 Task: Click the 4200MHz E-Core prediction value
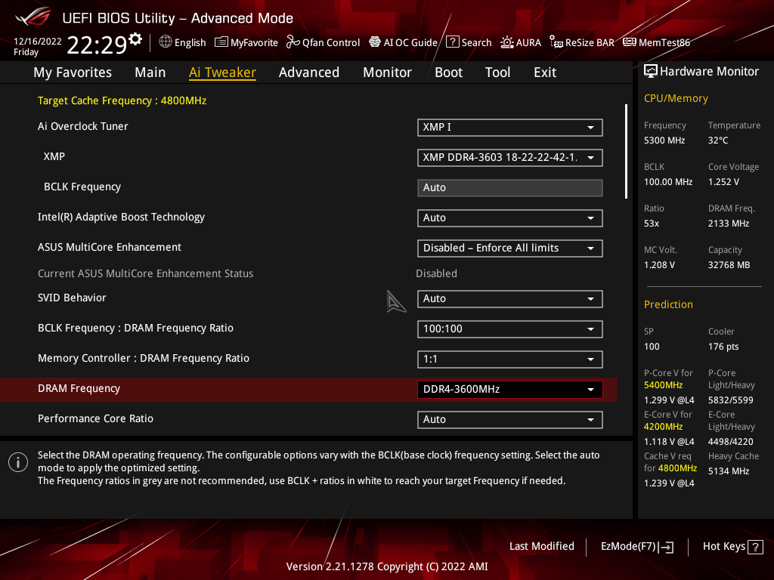tap(664, 427)
